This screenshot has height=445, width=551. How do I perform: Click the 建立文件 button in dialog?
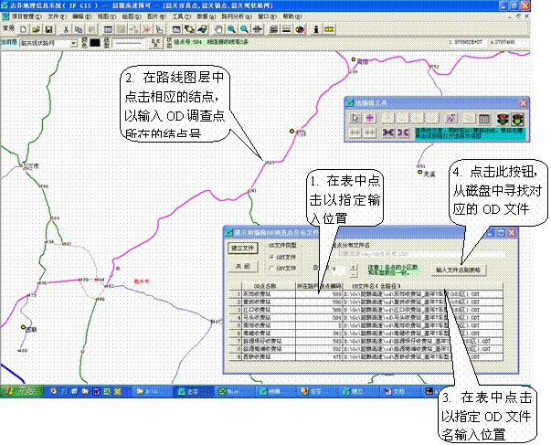[243, 249]
